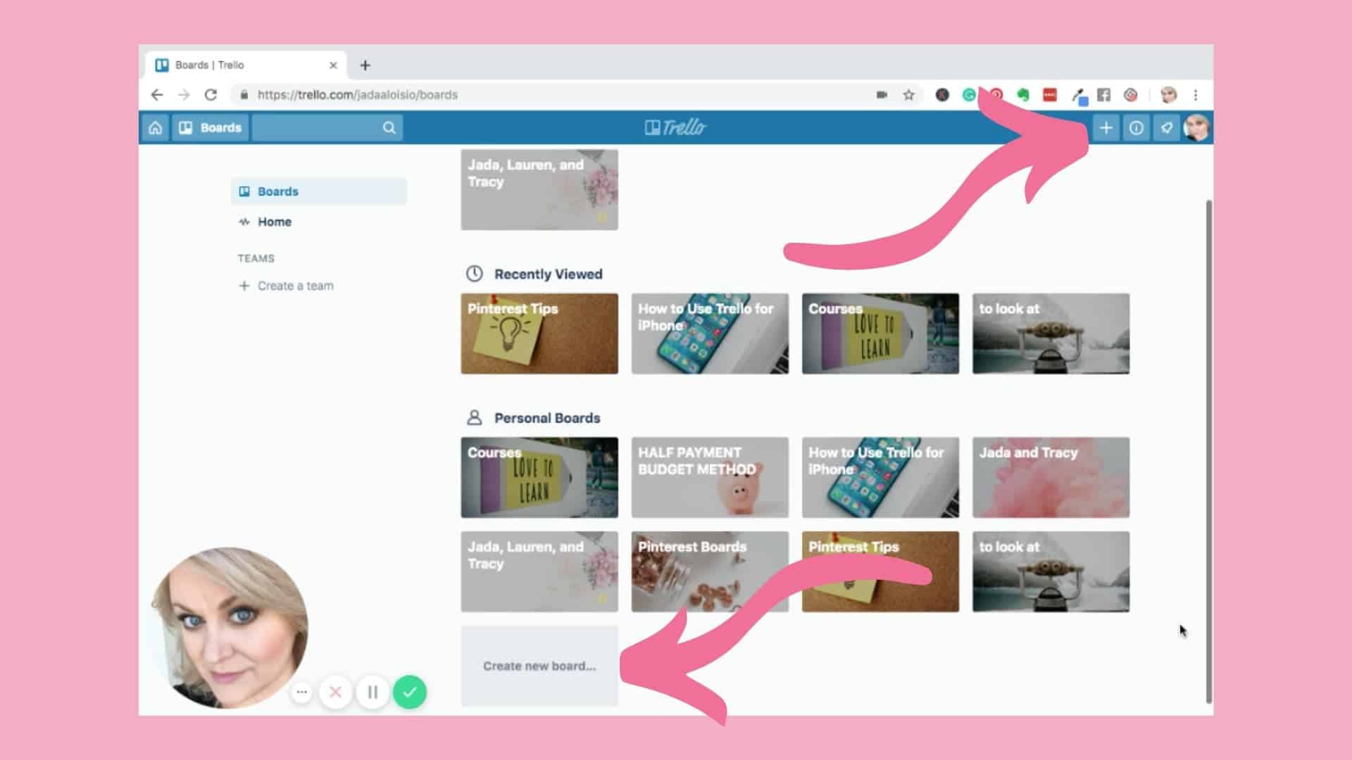Open notifications icon in Trello header

(x=1166, y=128)
